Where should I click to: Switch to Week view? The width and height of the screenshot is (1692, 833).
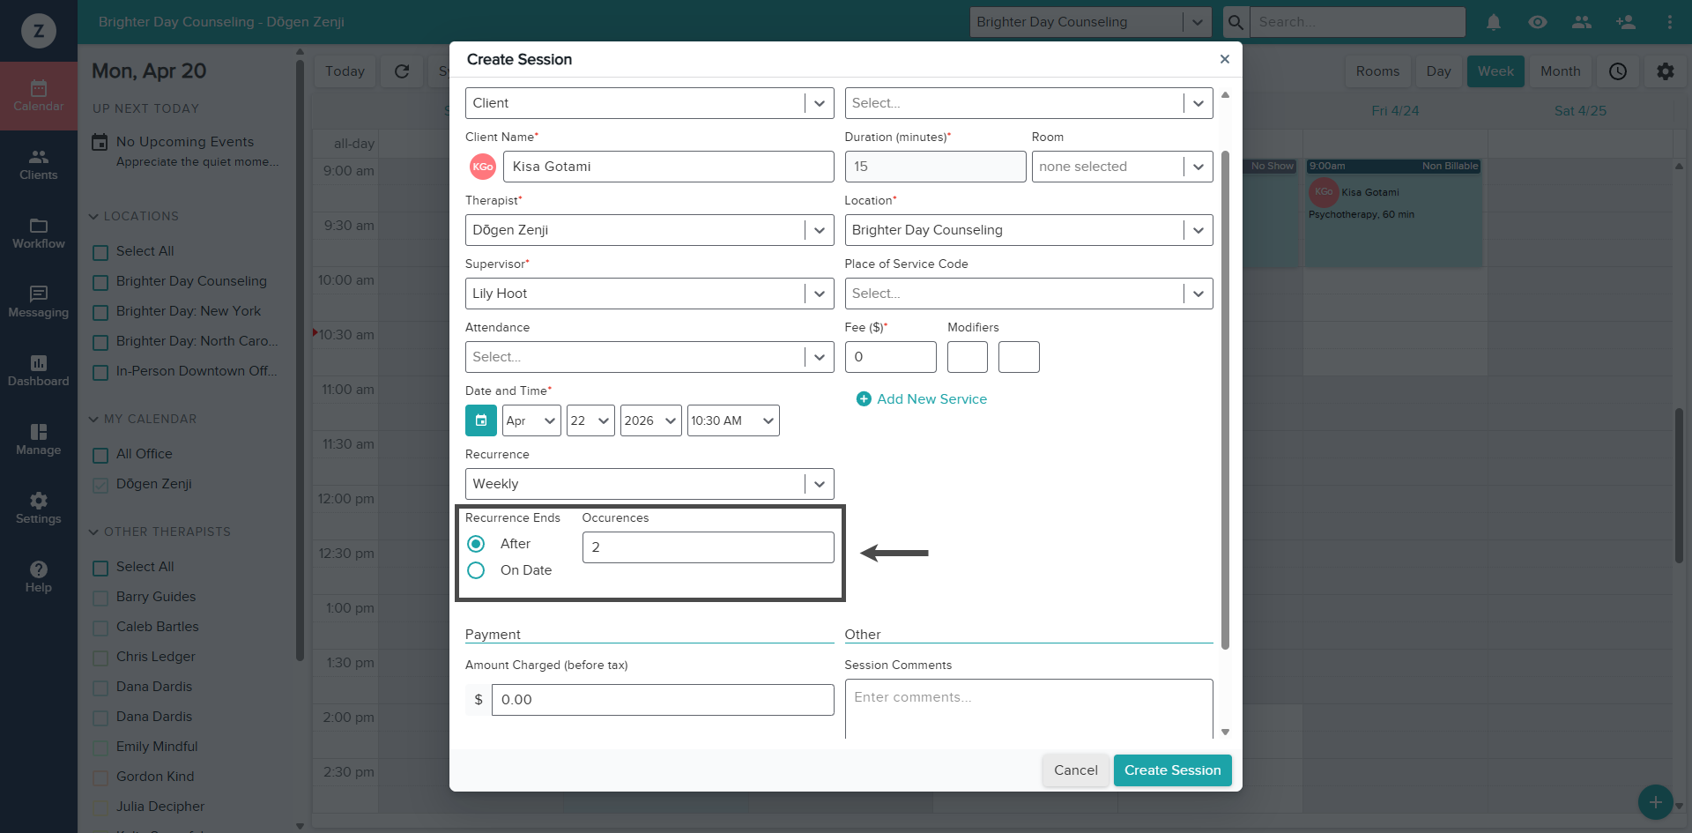1495,71
